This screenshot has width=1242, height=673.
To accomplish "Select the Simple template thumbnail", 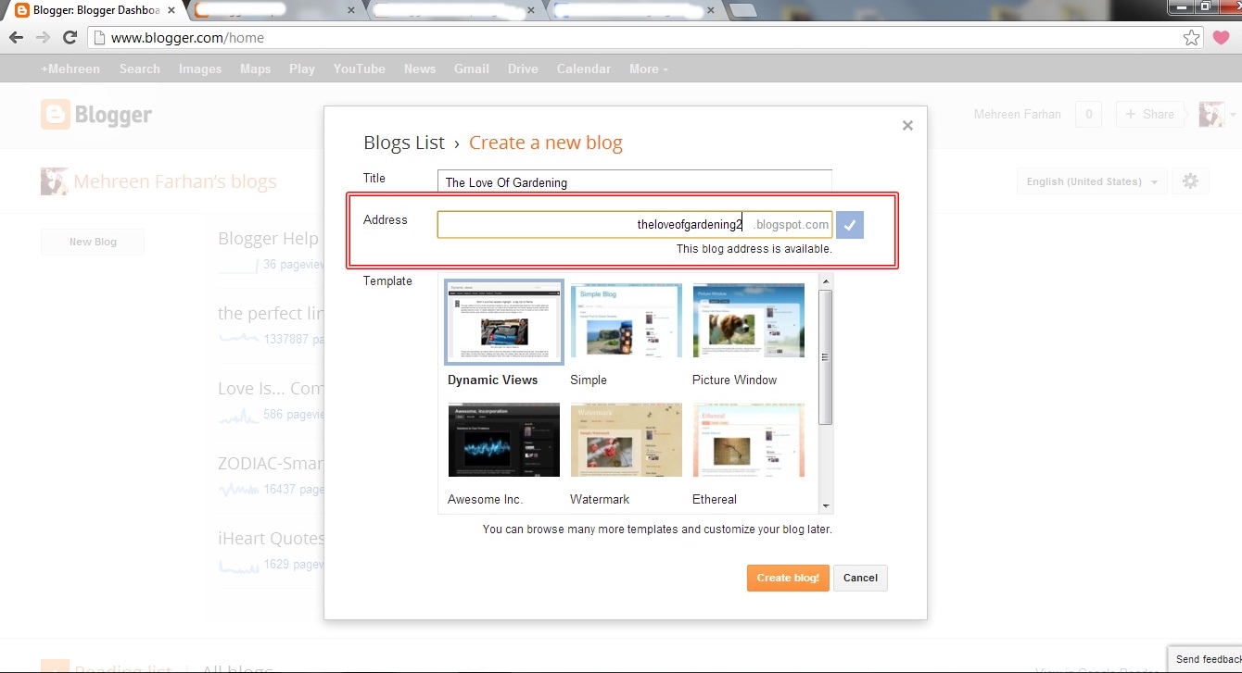I will (626, 320).
